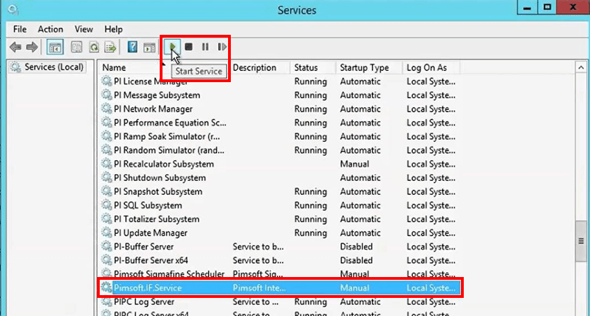
Task: Click Disabled startup type of PI-Buffer Server x64
Action: pyautogui.click(x=356, y=260)
